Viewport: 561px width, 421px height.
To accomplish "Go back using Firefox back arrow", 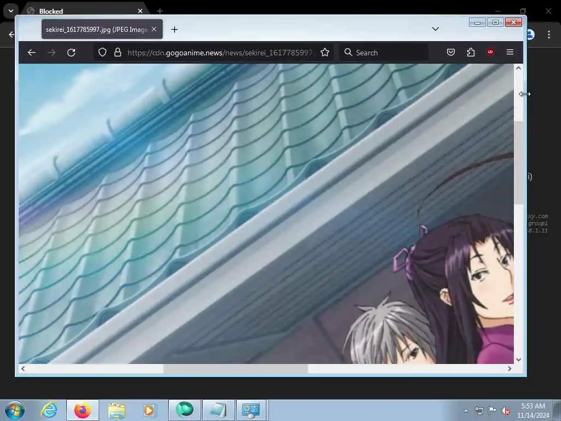I will [31, 53].
